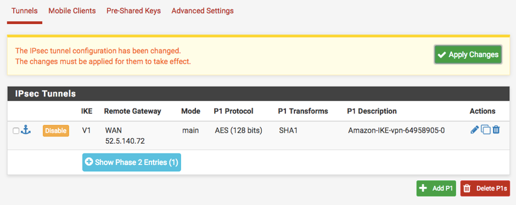Switch to the Mobile Clients tab
This screenshot has height=205, width=516.
pos(72,11)
